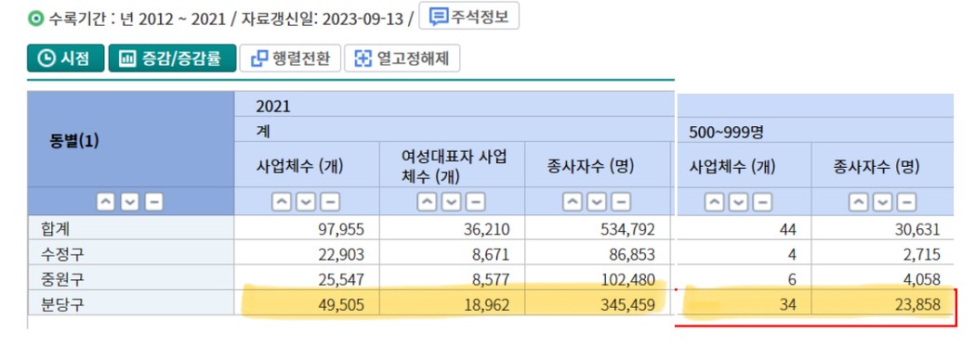Sort 계 종사자수 column descending
This screenshot has width=975, height=345.
[x=597, y=202]
